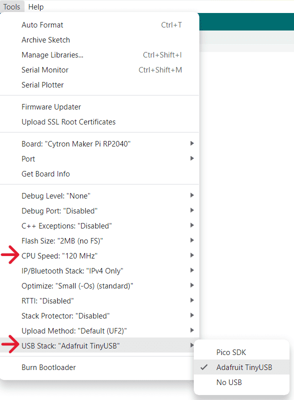Open the Tools menu in menu bar
Image resolution: width=294 pixels, height=400 pixels.
(12, 6)
